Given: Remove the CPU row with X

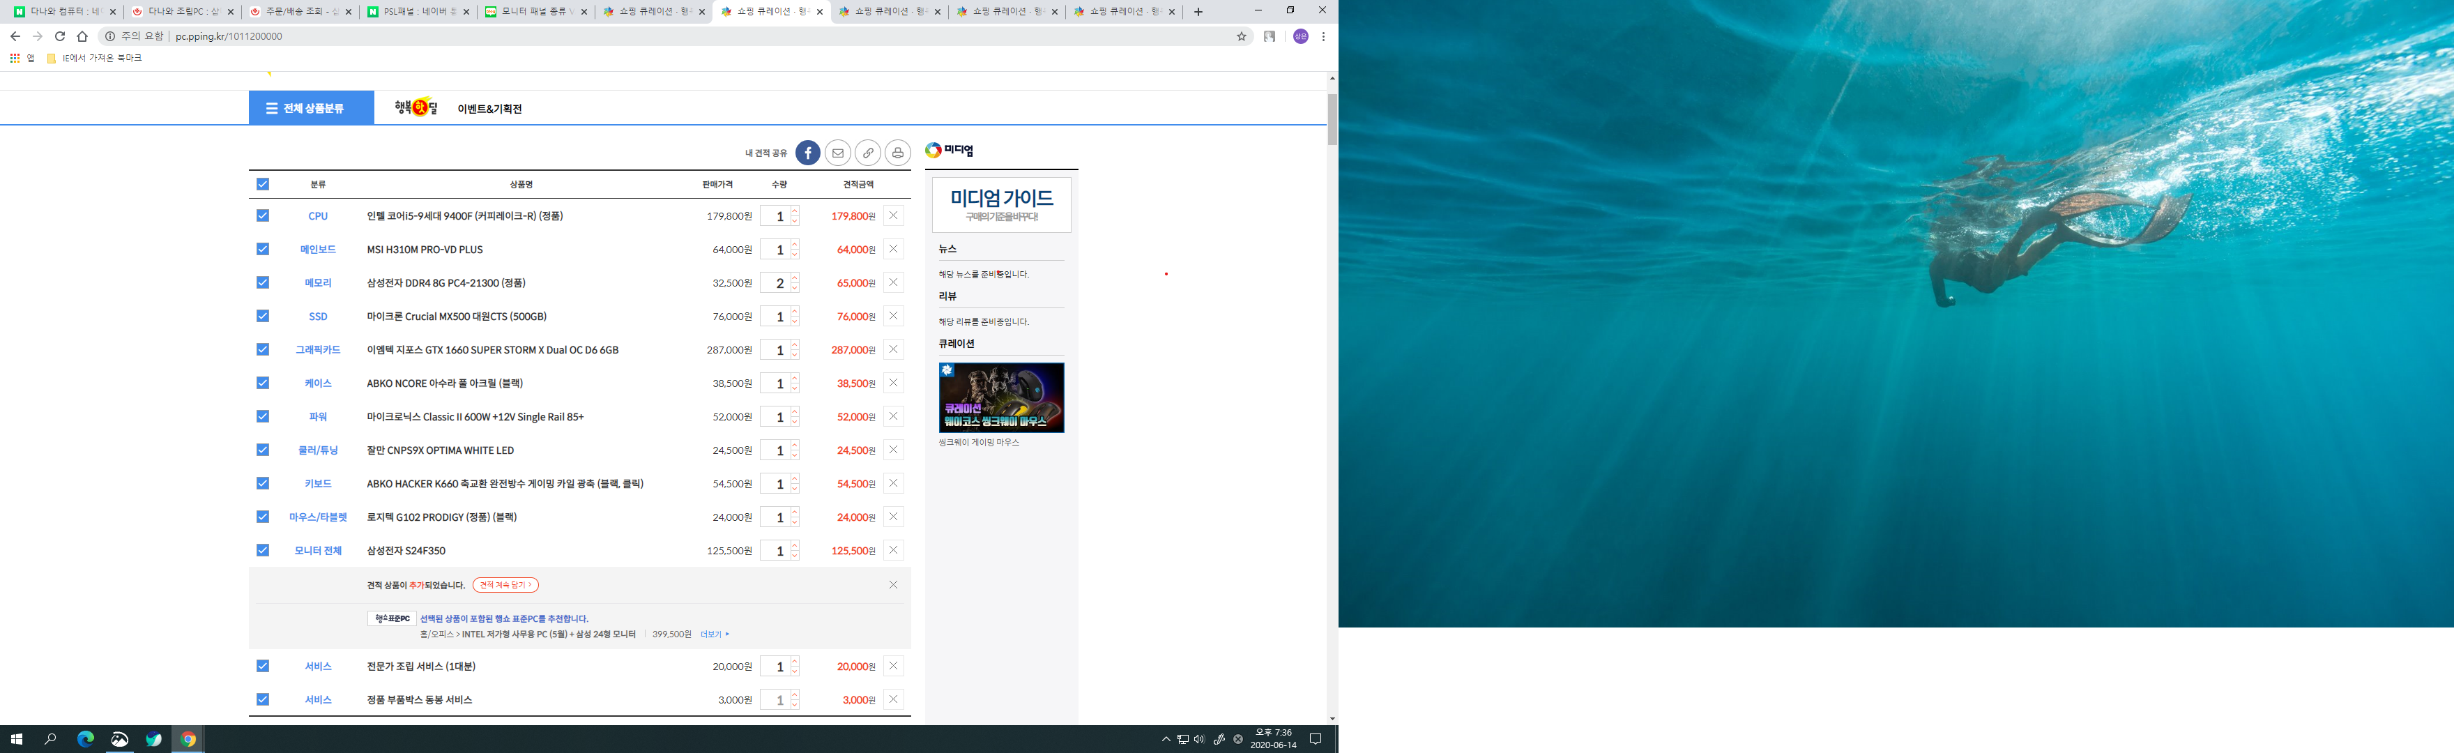Looking at the screenshot, I should tap(892, 215).
